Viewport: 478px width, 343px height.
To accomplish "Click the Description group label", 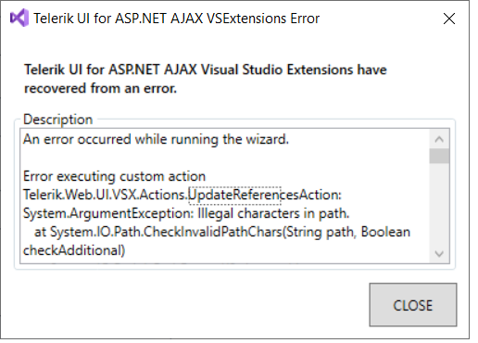I will pos(58,120).
